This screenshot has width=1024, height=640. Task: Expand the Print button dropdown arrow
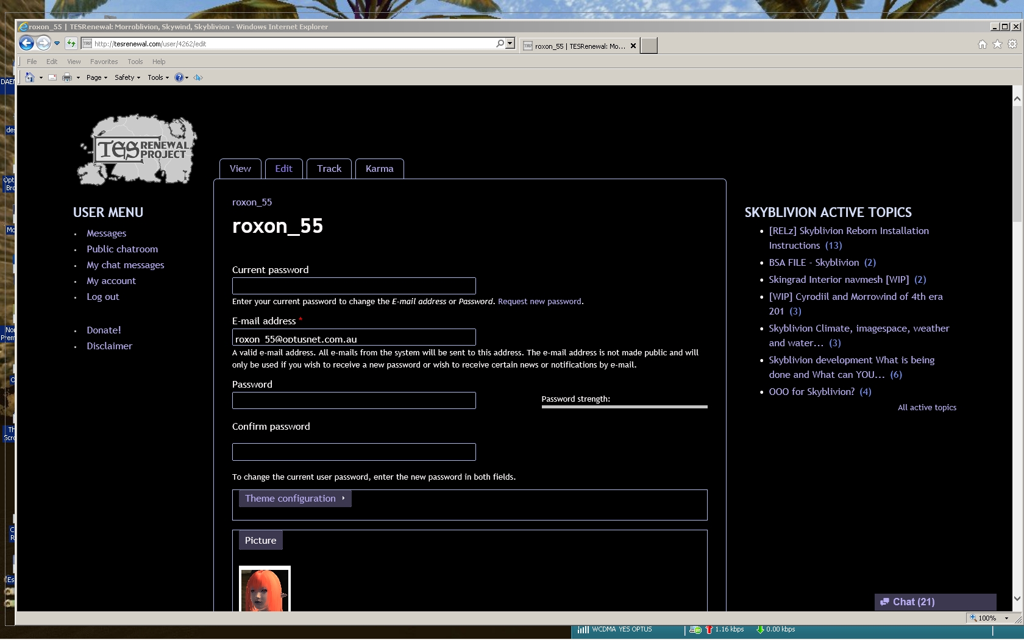click(x=78, y=78)
